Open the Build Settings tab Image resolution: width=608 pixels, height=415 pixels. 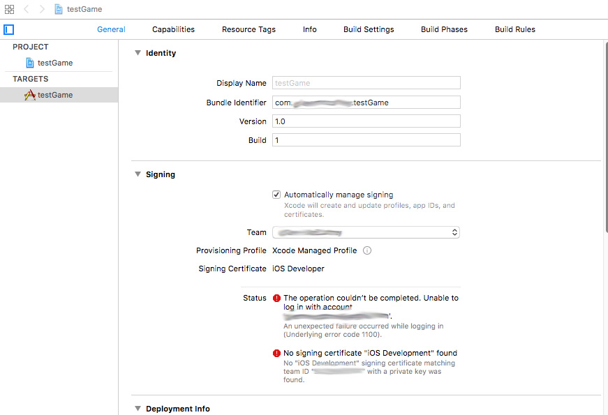[x=369, y=29]
